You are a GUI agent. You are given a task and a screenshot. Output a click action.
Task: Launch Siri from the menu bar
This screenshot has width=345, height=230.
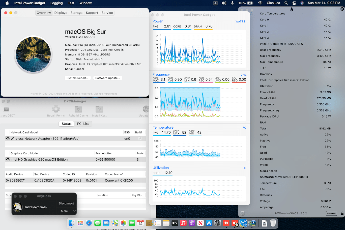(x=302, y=3)
